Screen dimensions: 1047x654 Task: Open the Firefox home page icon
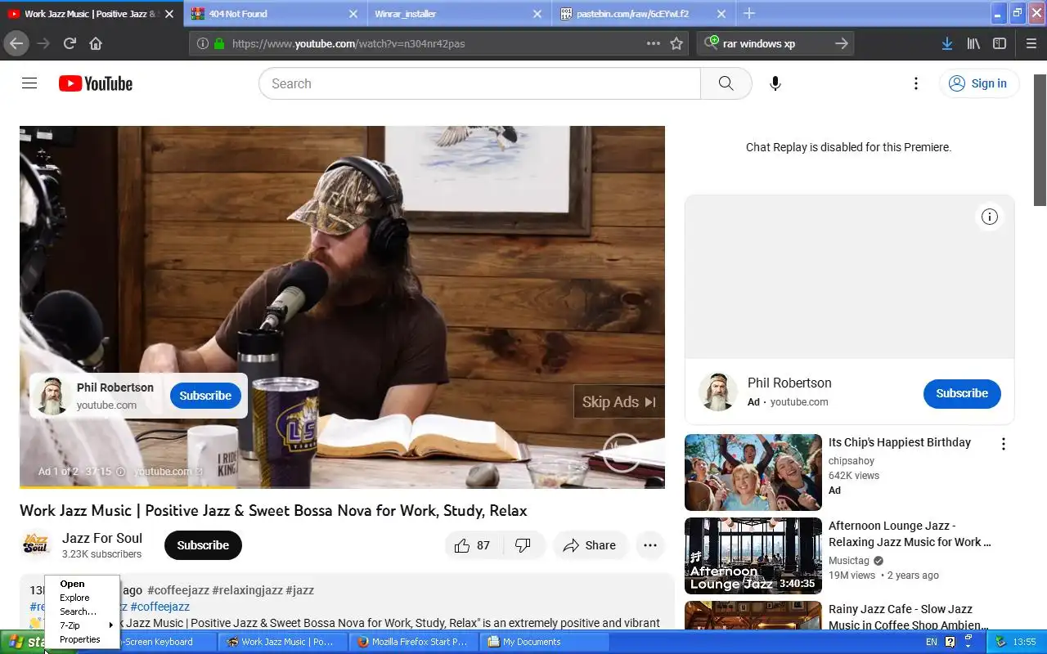coord(96,43)
